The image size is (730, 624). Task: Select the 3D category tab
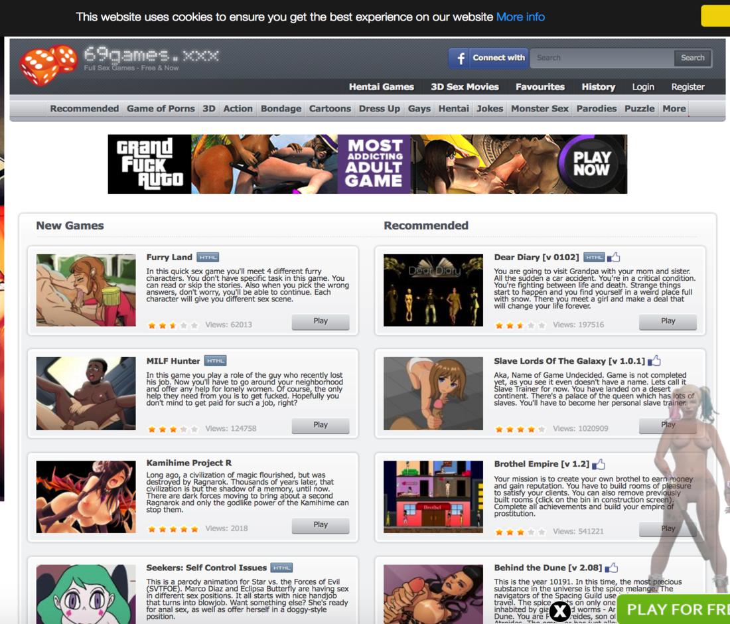[209, 108]
